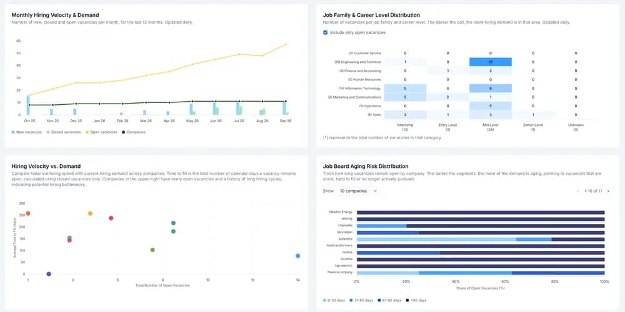Click Finance and Accounting Entry Level cell
Image resolution: width=625 pixels, height=312 pixels.
coord(447,71)
